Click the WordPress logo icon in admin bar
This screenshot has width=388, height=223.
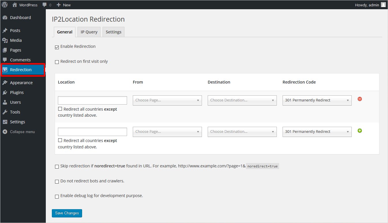coord(5,5)
